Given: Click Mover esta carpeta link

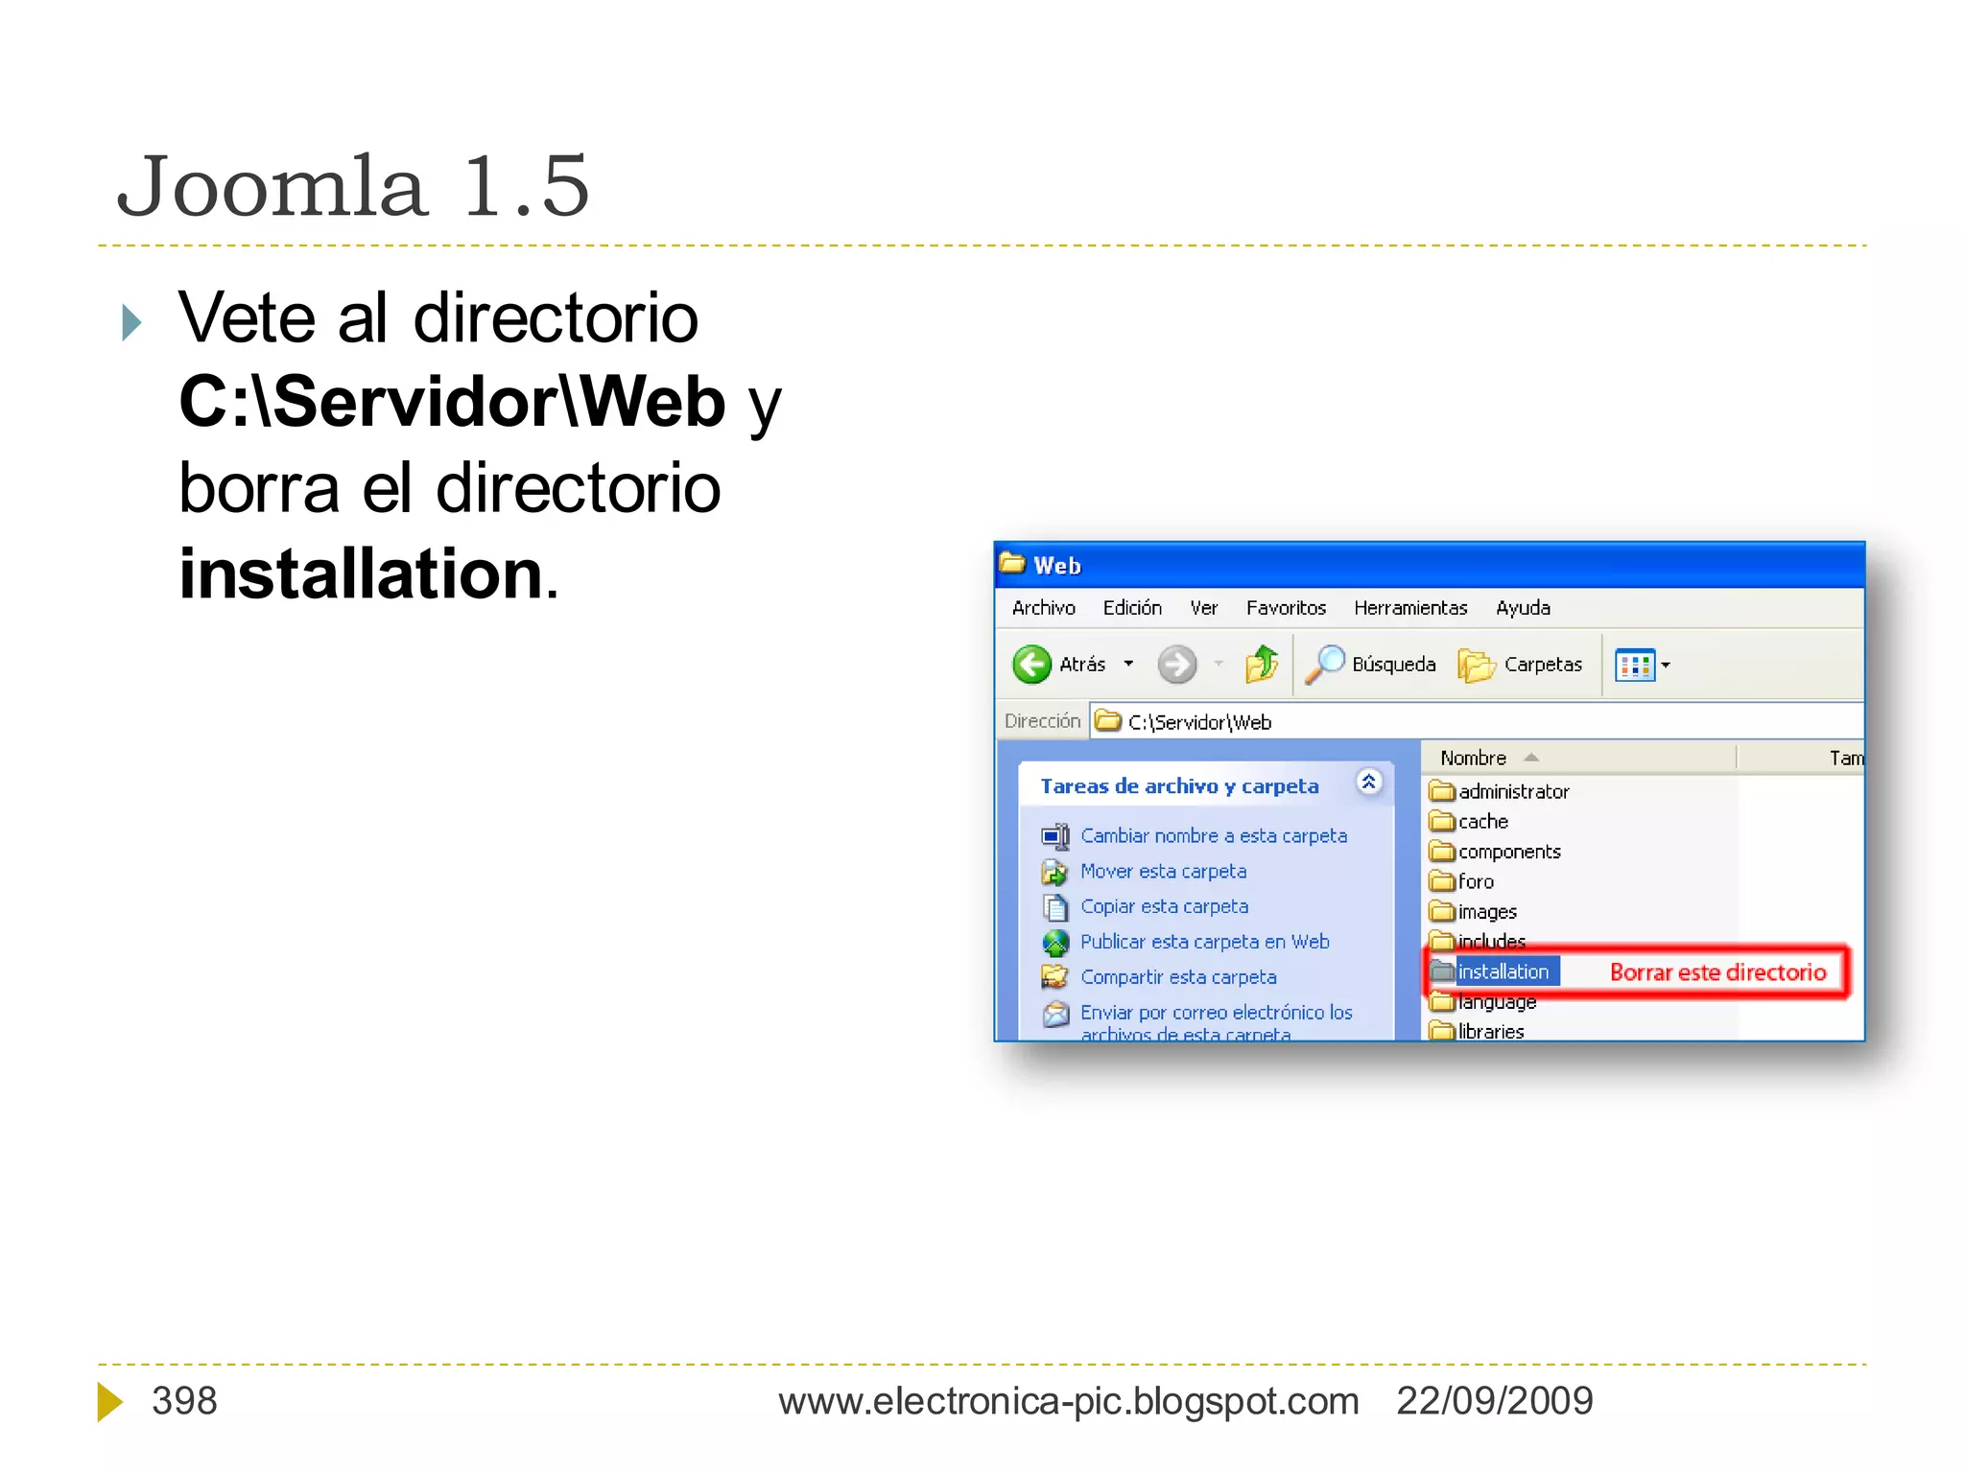Looking at the screenshot, I should [1164, 872].
